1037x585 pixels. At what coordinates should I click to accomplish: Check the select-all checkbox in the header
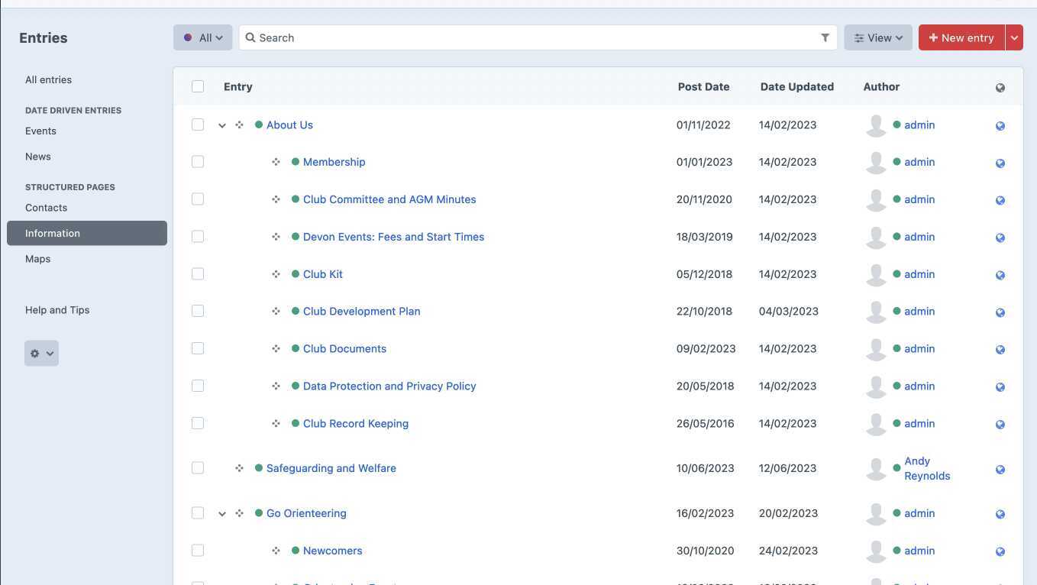198,86
